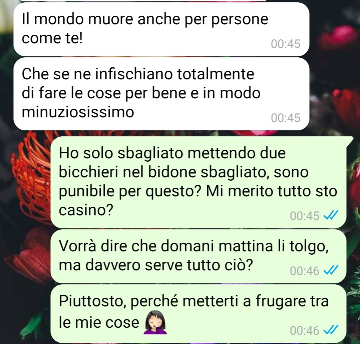Tap the text 'come te!'

coord(52,38)
